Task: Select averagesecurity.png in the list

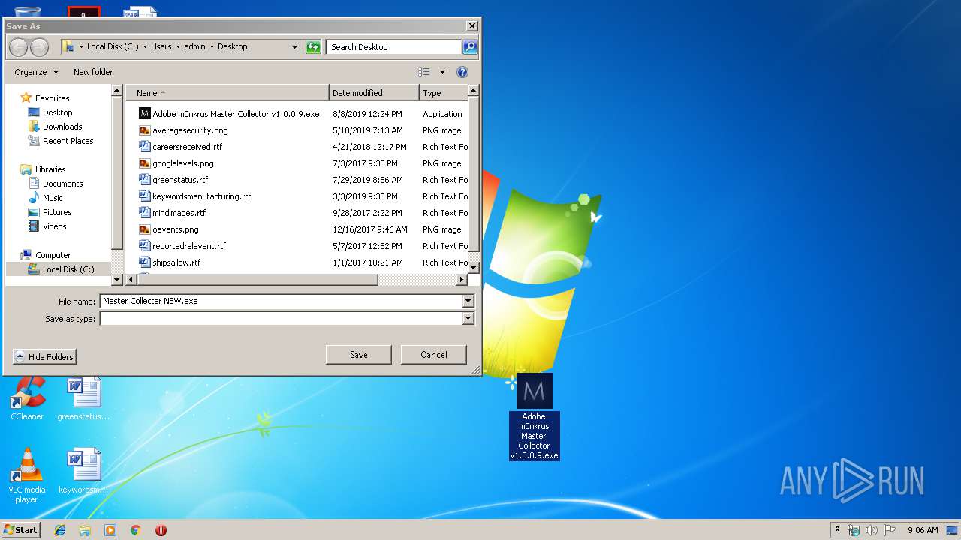Action: (190, 130)
